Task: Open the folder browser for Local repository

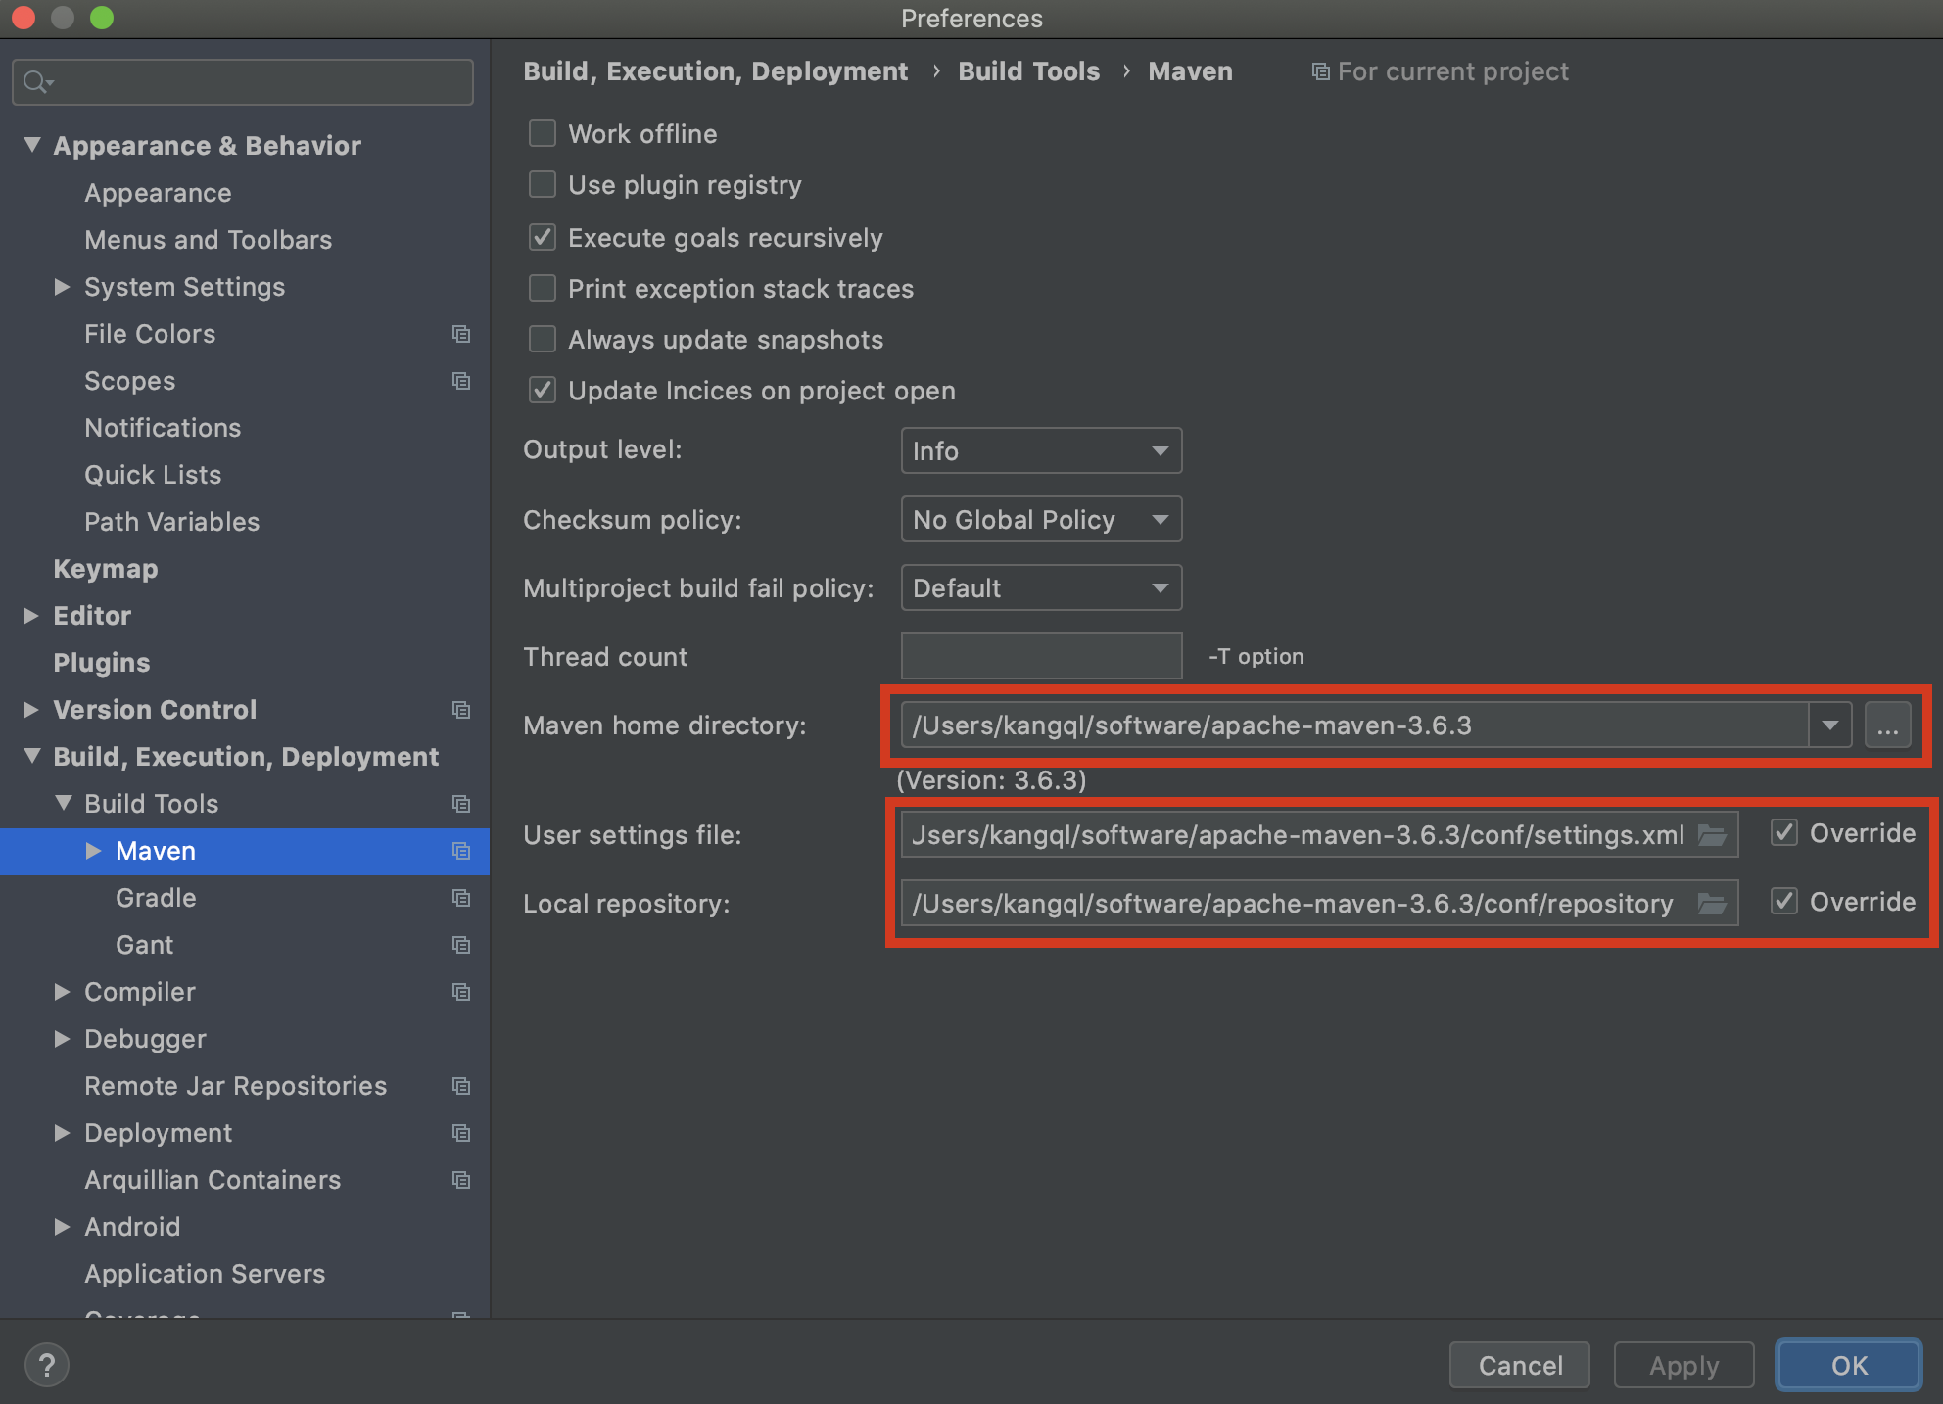Action: coord(1712,904)
